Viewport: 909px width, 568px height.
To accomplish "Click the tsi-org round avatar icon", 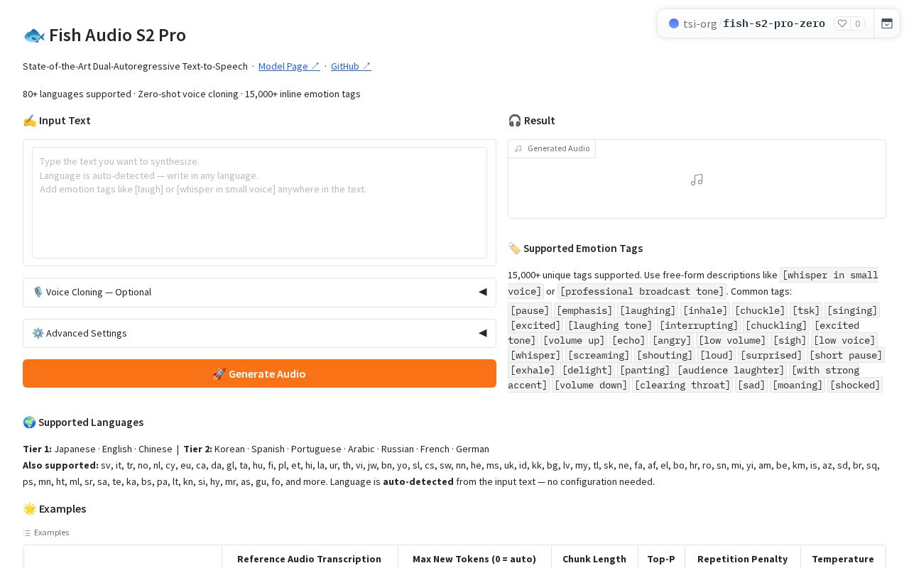I will pos(674,23).
